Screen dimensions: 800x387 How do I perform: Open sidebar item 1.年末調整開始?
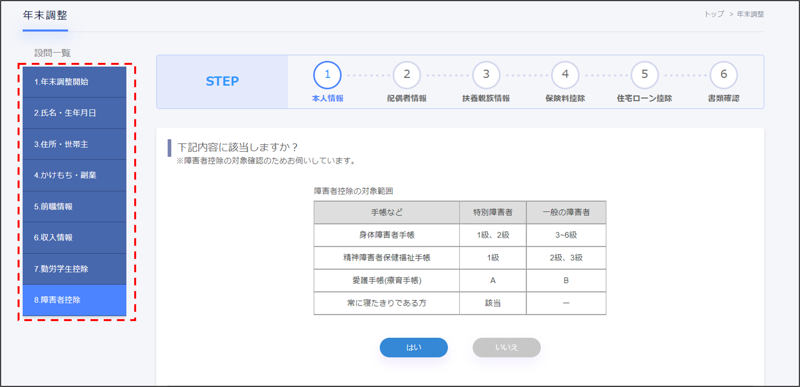point(75,82)
